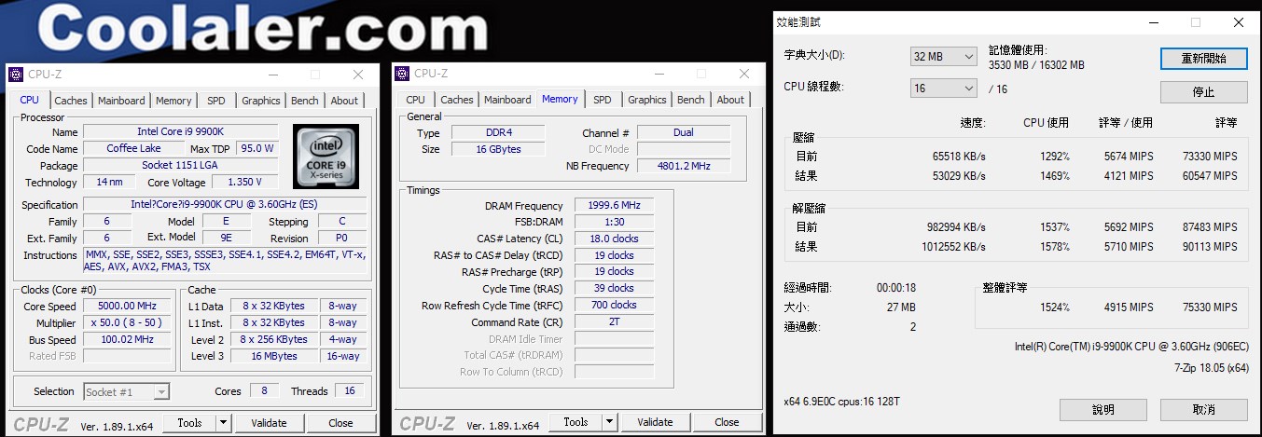Open the CPU tab in first CPU-Z window
This screenshot has width=1262, height=437.
30,100
